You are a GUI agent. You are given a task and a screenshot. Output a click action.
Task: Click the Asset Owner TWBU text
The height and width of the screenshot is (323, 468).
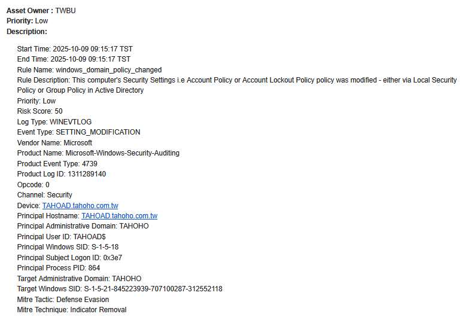(x=41, y=11)
